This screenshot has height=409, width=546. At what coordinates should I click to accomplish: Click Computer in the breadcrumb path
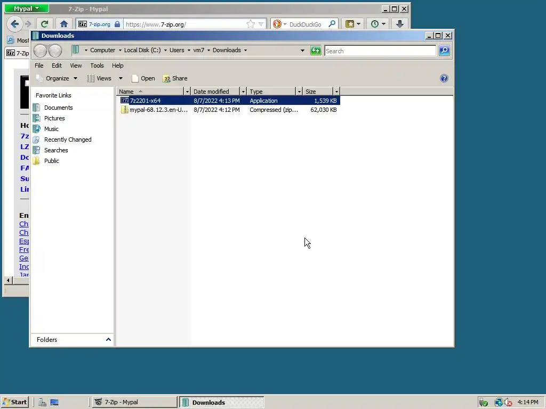tap(102, 50)
